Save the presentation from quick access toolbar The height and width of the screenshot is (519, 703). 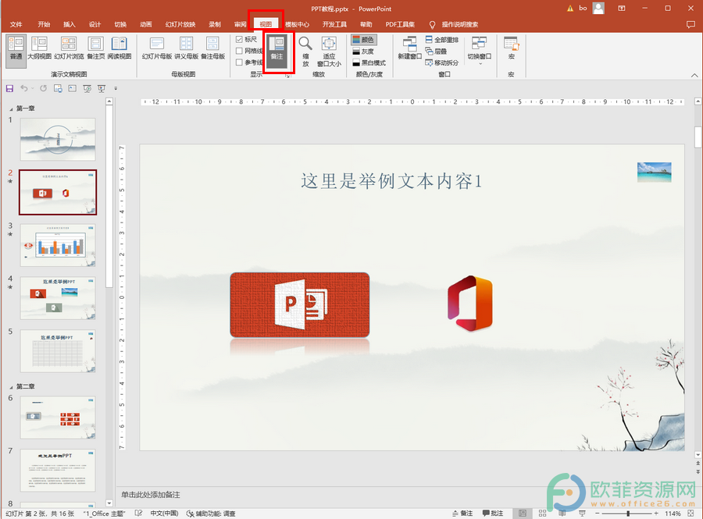coord(9,89)
